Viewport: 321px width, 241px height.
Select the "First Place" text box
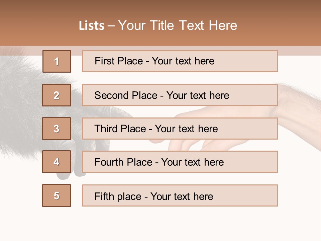click(180, 61)
